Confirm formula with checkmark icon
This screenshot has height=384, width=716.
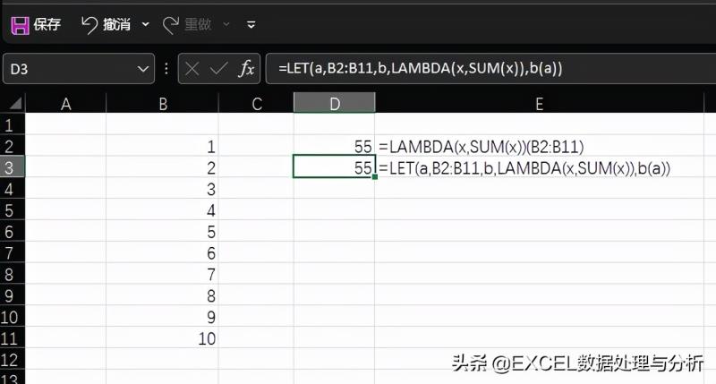(x=218, y=69)
